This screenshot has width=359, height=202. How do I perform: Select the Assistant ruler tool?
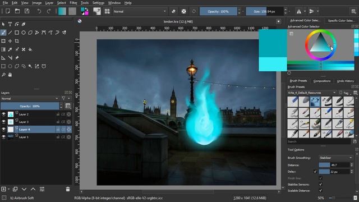(x=3, y=58)
